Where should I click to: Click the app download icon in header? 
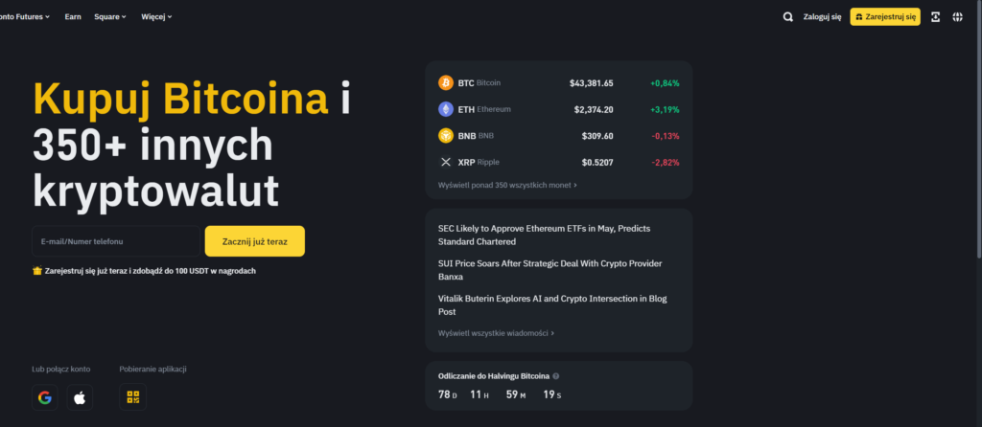coord(935,16)
